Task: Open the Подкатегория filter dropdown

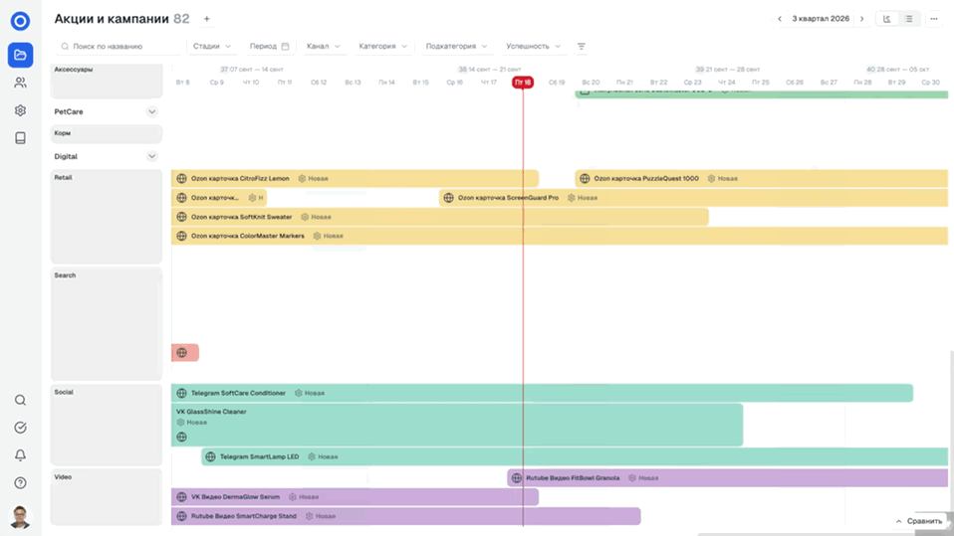Action: tap(456, 46)
